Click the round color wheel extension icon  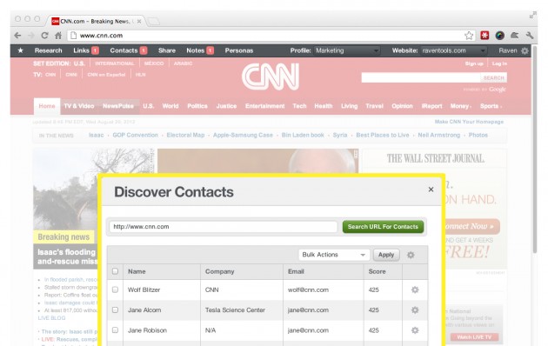click(x=500, y=36)
